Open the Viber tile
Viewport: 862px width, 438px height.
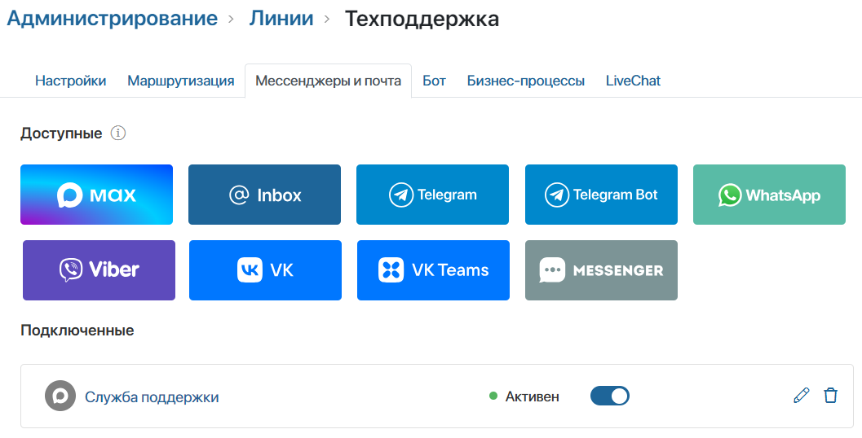tap(99, 270)
